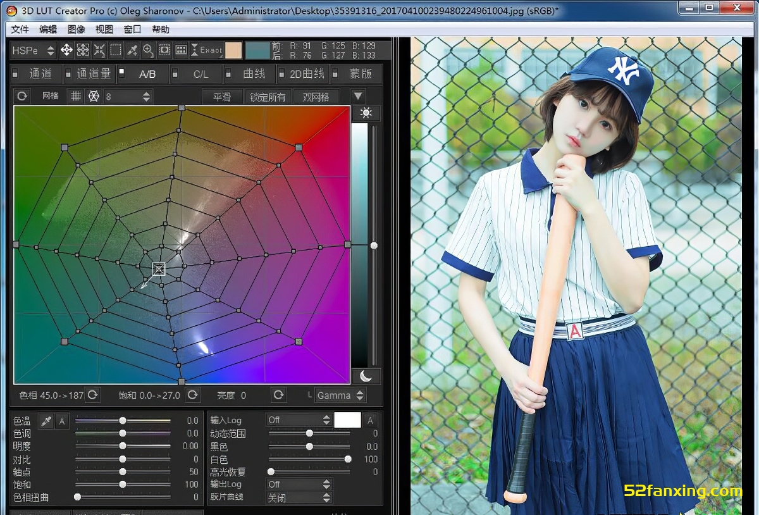
Task: Click the teal after-color swatch
Action: click(257, 51)
